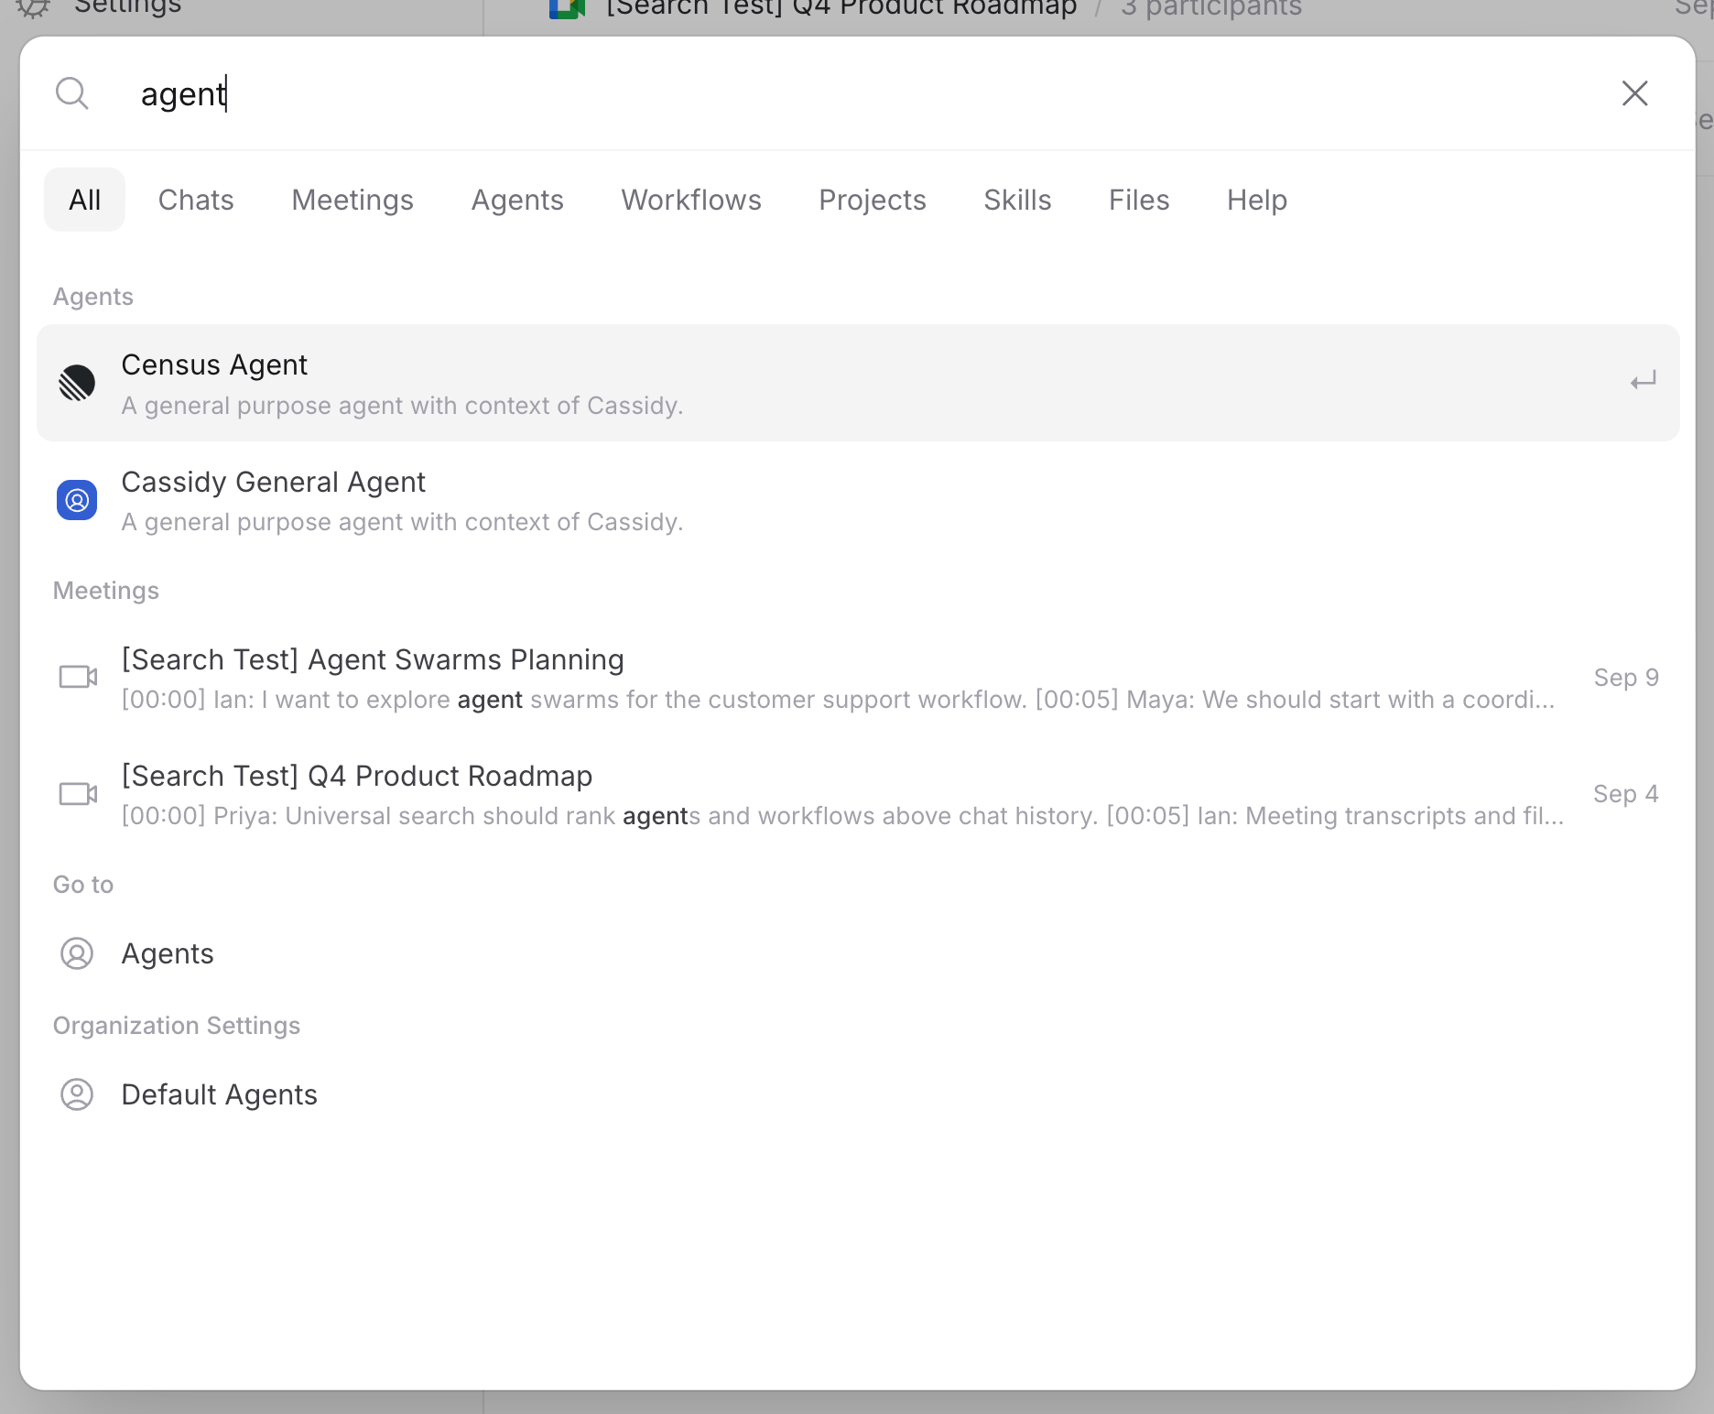The height and width of the screenshot is (1414, 1714).
Task: Click the enter-key icon on Census Agent row
Action: point(1643,381)
